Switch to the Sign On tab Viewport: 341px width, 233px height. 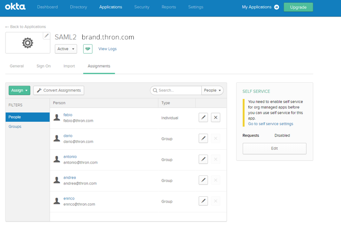point(44,66)
